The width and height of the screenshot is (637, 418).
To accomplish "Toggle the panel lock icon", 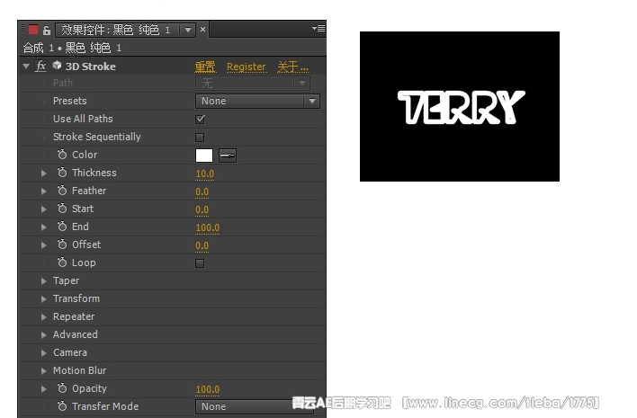I will (x=47, y=30).
